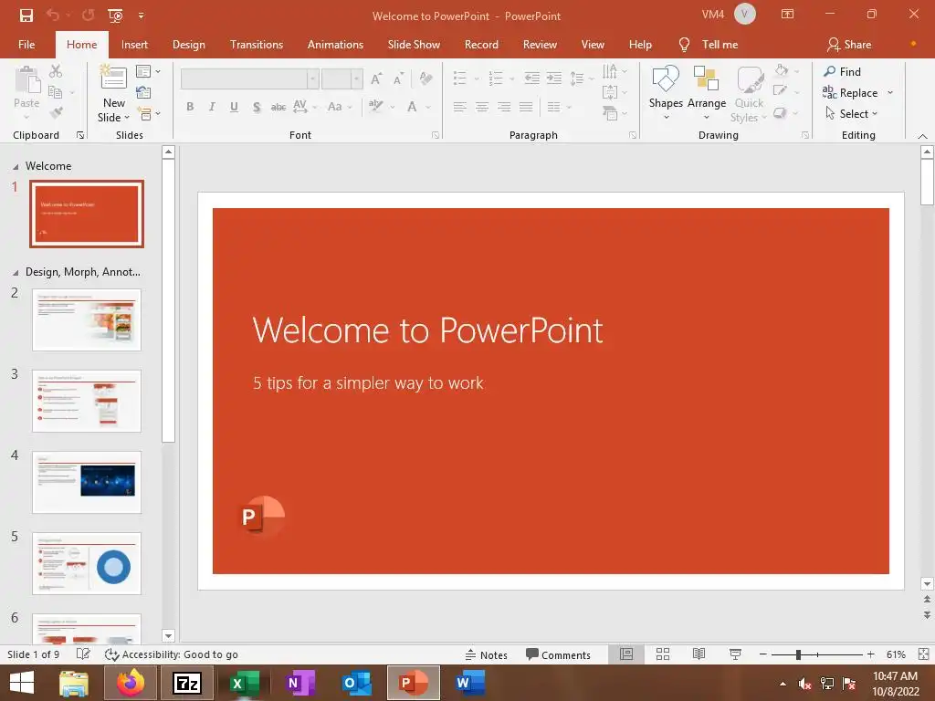The image size is (935, 701).
Task: Click the zoom slider handle
Action: [x=798, y=654]
